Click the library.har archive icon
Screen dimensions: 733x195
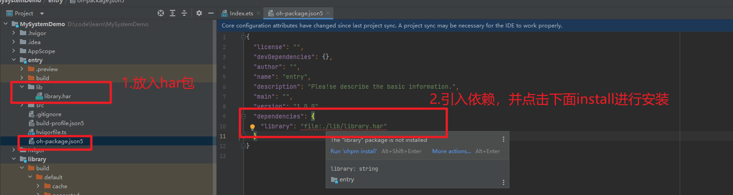point(39,96)
